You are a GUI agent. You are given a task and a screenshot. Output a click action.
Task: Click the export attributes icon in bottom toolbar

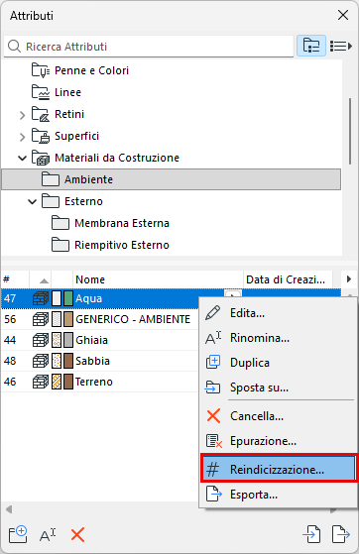click(x=341, y=534)
